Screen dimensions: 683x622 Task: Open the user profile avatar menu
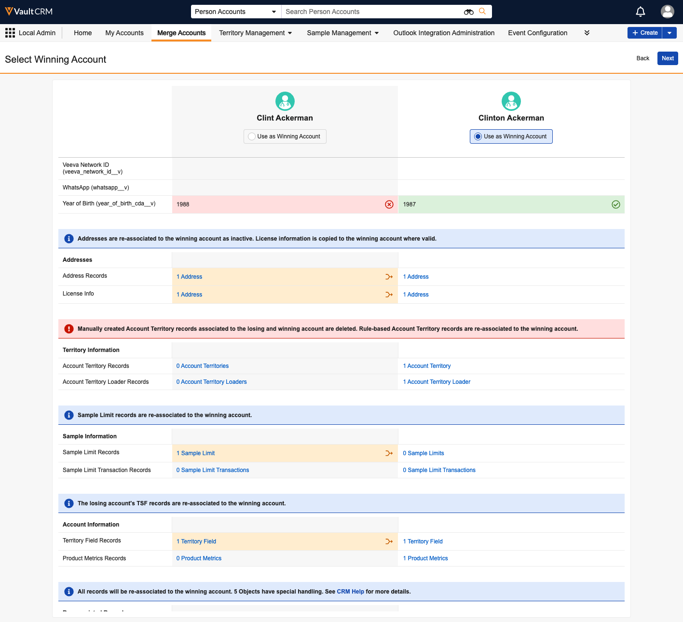point(667,12)
